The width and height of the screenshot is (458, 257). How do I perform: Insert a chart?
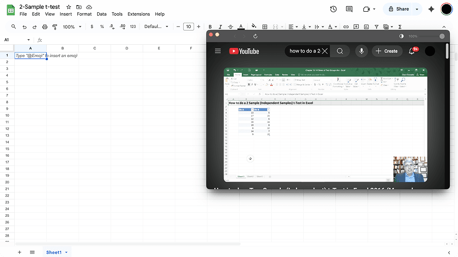[366, 27]
